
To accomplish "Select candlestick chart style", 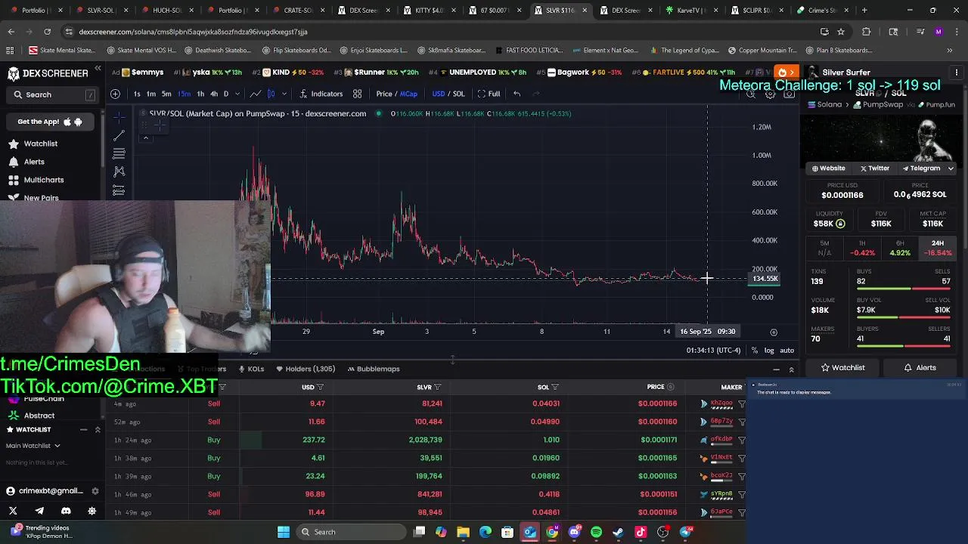I will [x=271, y=94].
